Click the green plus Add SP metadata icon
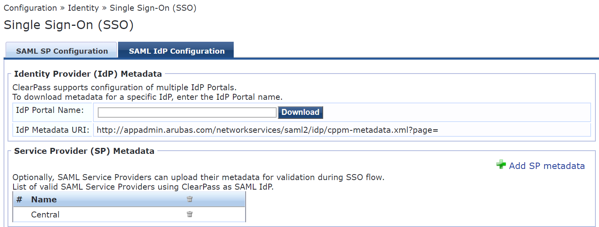Viewport: 599px width, 227px height. point(501,165)
